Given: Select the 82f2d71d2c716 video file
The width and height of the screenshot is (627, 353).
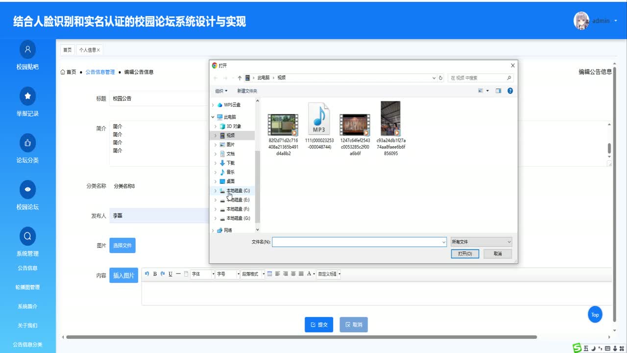Looking at the screenshot, I should [x=283, y=135].
